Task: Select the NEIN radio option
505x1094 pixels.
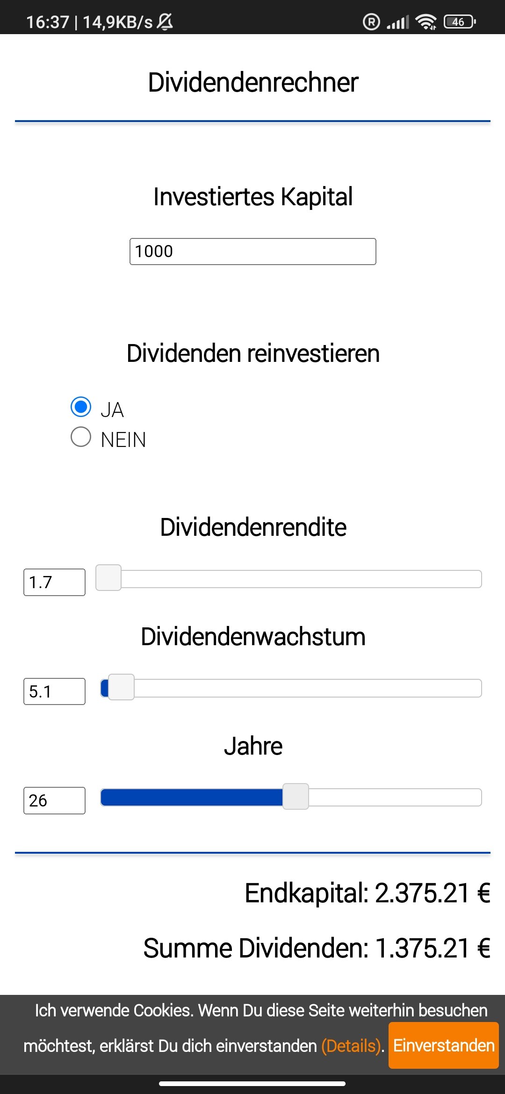Action: click(81, 437)
